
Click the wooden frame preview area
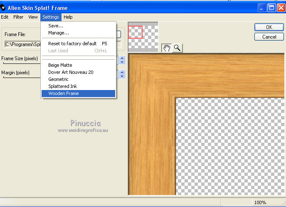(206, 124)
